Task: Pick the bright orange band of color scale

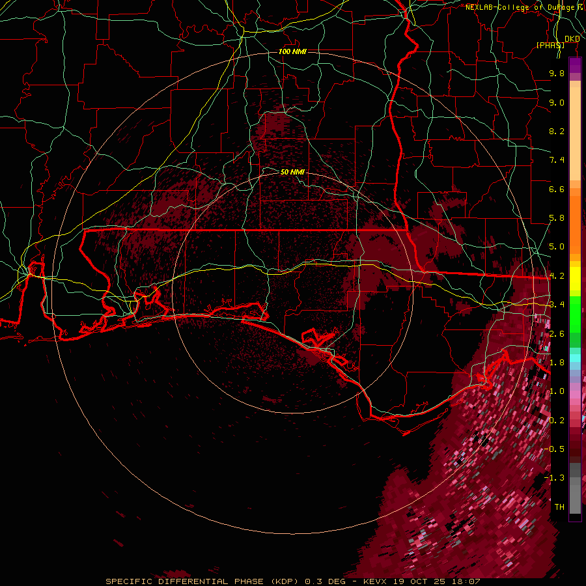Action: (x=575, y=224)
